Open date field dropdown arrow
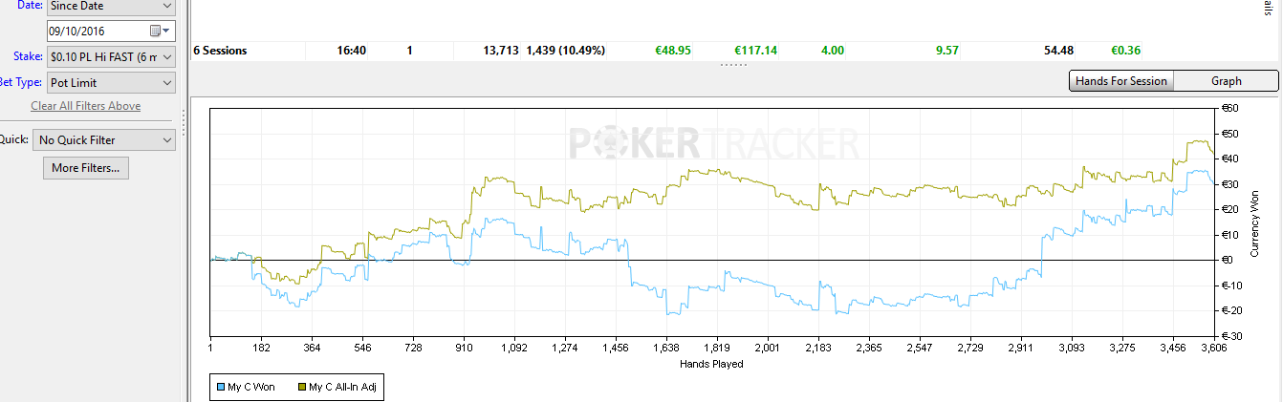The image size is (1283, 402). click(166, 32)
